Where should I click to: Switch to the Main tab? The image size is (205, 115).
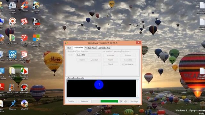click(x=69, y=48)
